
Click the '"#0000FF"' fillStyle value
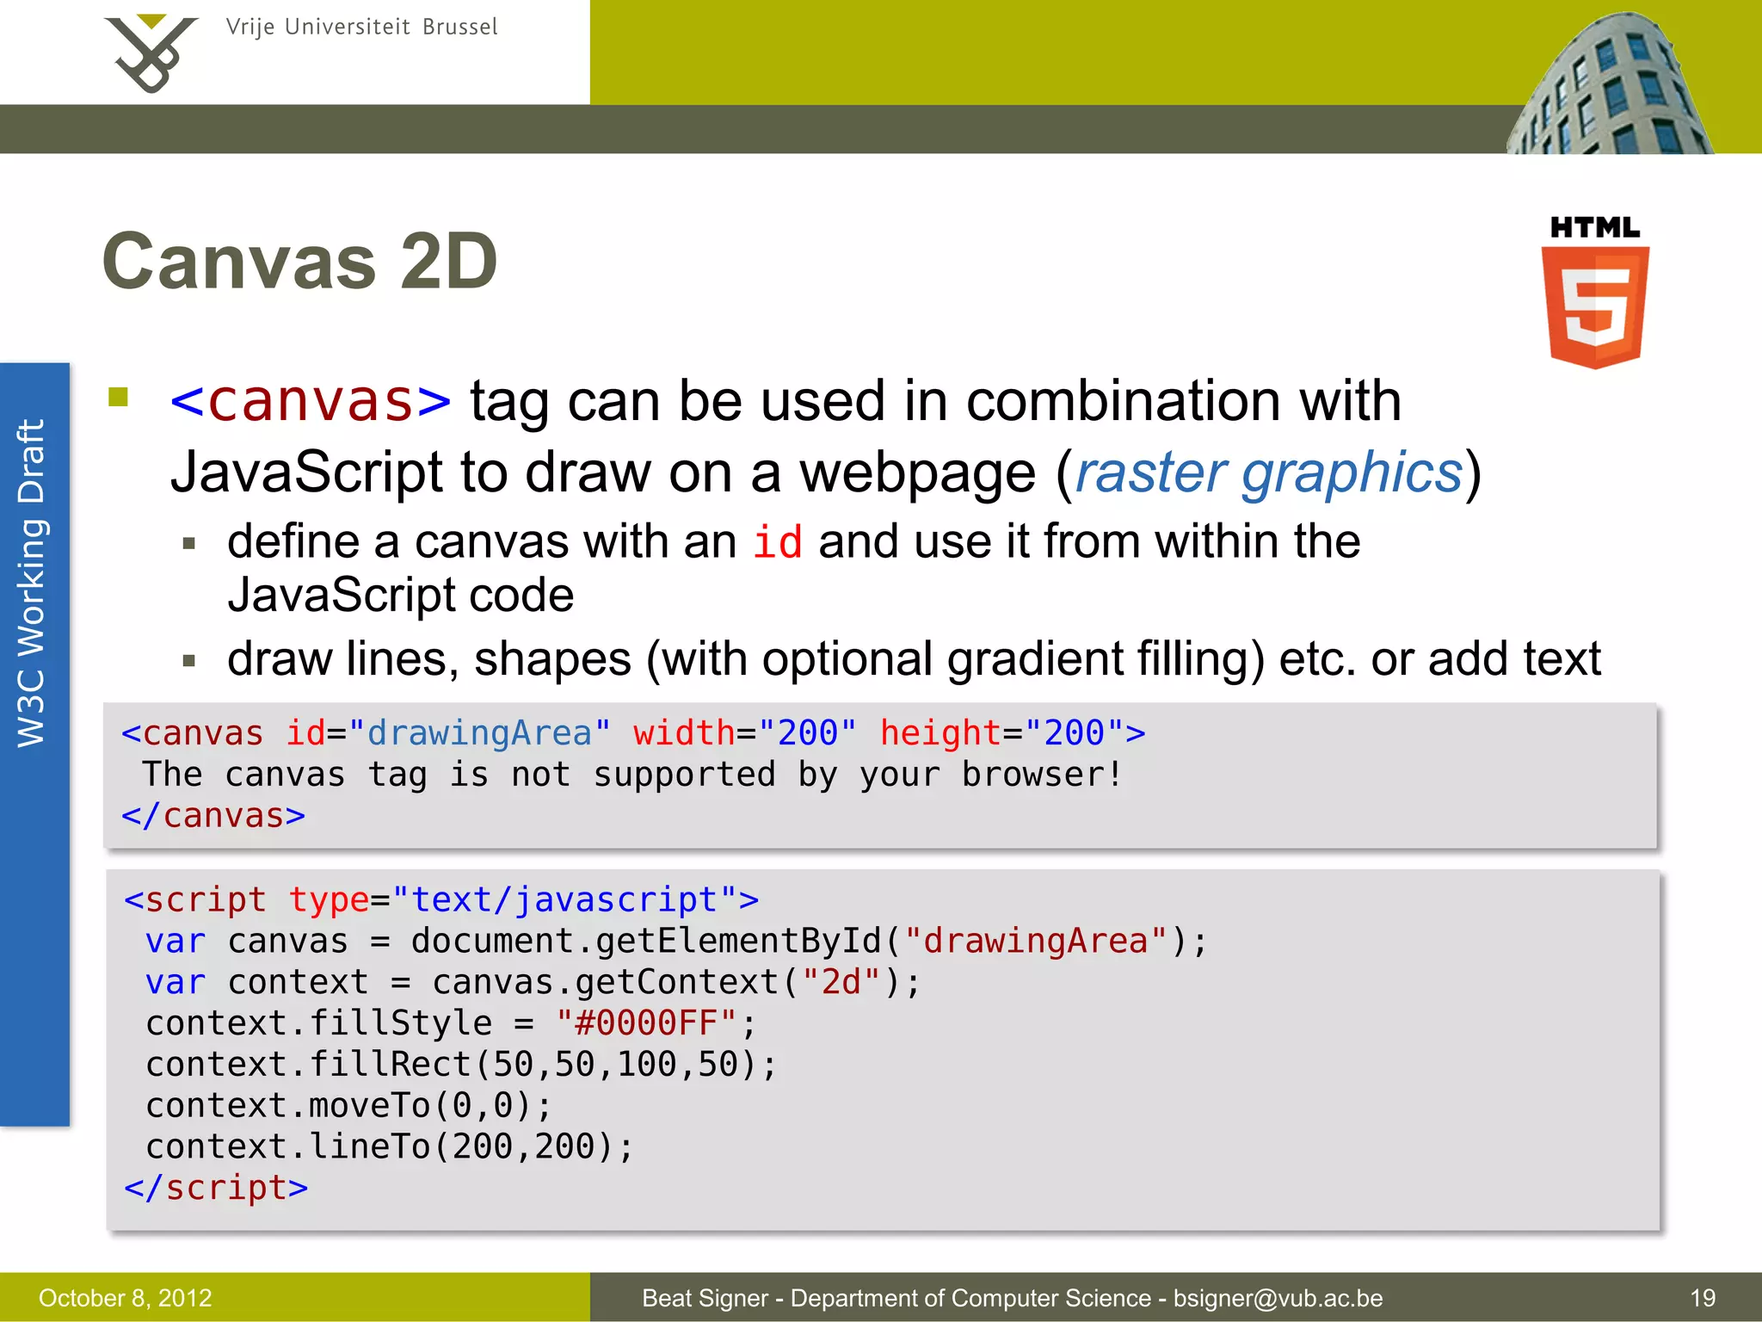click(646, 1024)
